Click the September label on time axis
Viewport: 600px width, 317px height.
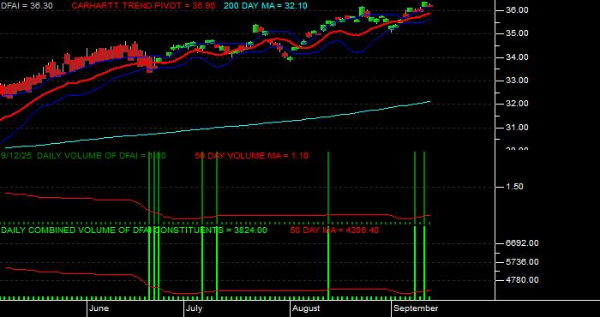tap(416, 308)
